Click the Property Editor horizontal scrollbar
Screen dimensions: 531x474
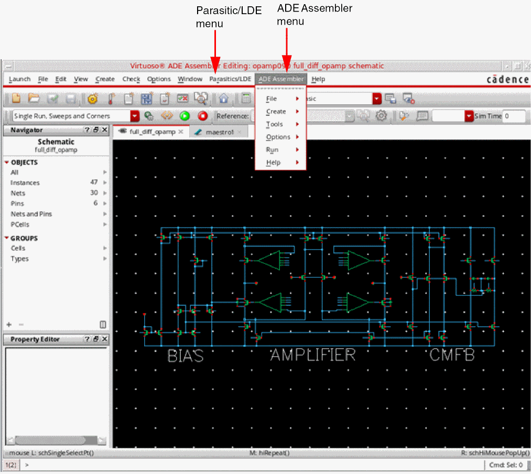pyautogui.click(x=52, y=440)
